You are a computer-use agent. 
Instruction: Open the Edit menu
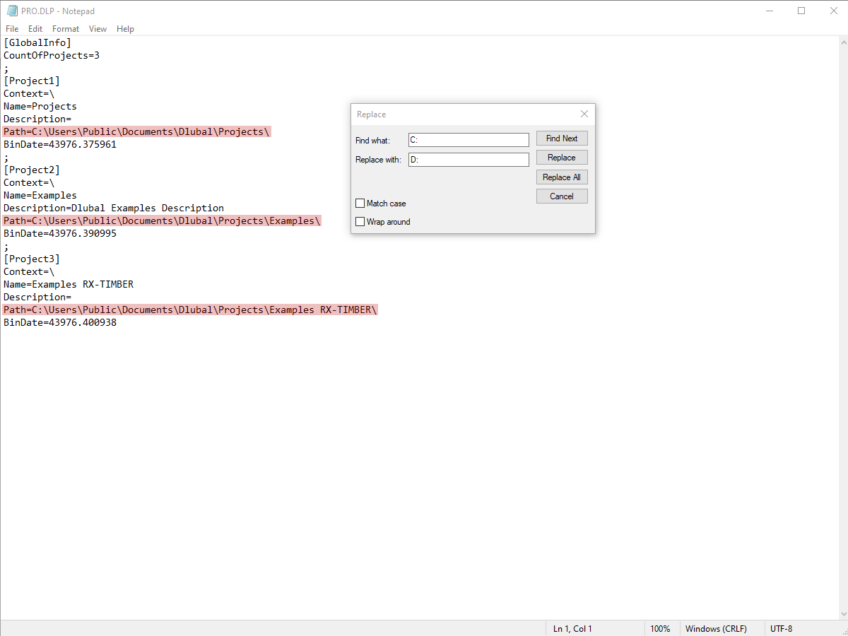(x=35, y=29)
